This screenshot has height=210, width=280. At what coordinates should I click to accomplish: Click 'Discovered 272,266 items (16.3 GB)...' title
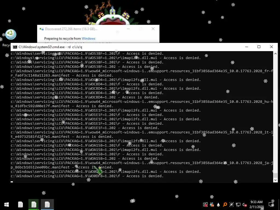pyautogui.click(x=71, y=29)
